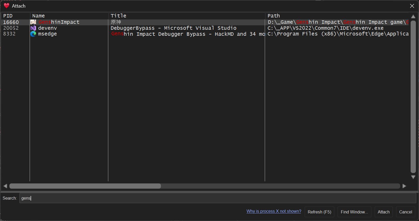Click the devenv Visual Studio icon
Viewport: 419px width, 221px height.
pyautogui.click(x=33, y=28)
